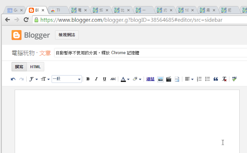Toggle underline formatting
The image size is (247, 153).
click(x=105, y=79)
